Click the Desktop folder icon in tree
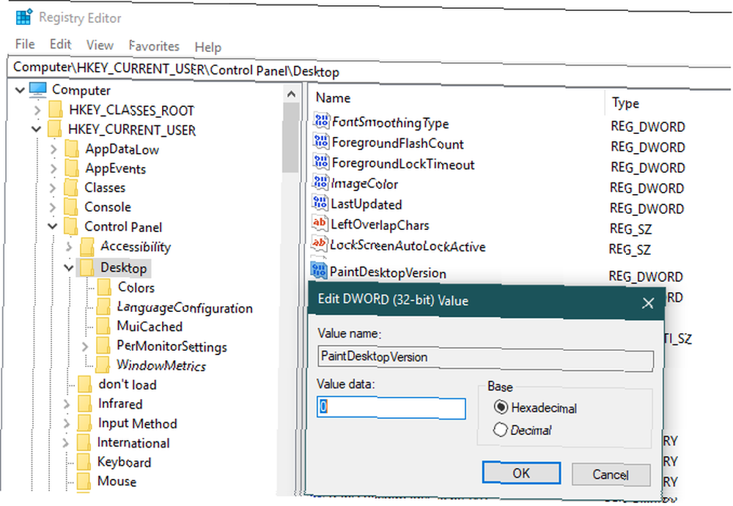The height and width of the screenshot is (506, 733). [86, 267]
